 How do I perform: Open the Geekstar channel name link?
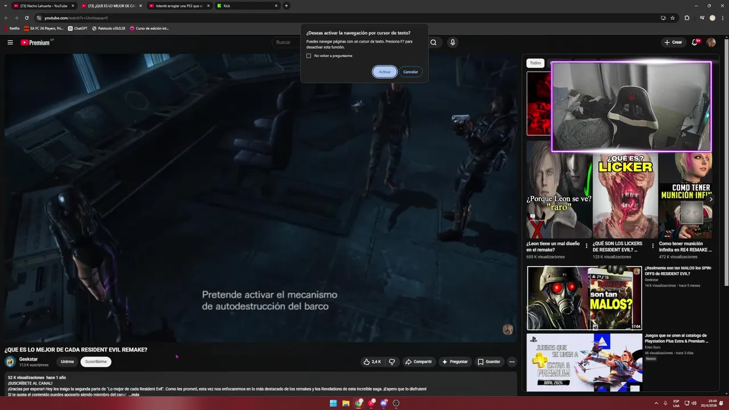28,359
